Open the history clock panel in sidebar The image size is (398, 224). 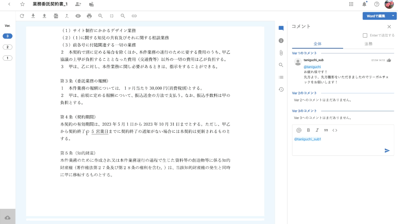click(281, 89)
